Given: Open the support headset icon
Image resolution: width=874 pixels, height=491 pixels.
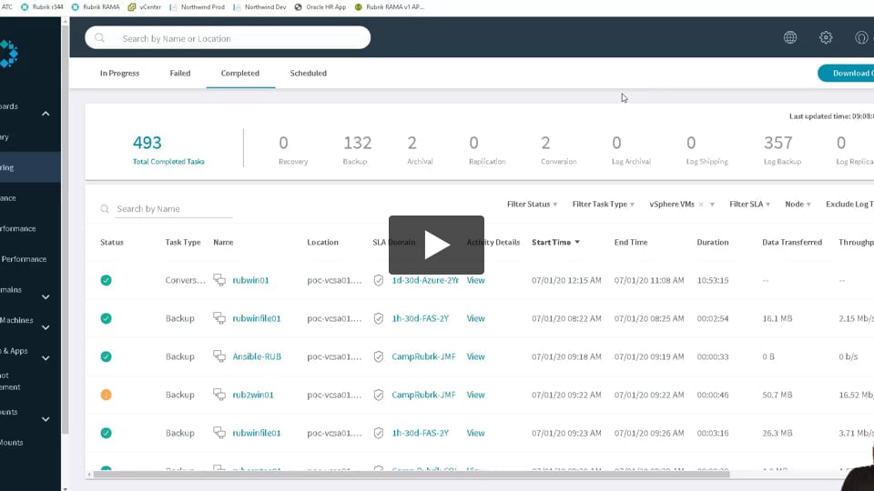Looking at the screenshot, I should tap(861, 38).
